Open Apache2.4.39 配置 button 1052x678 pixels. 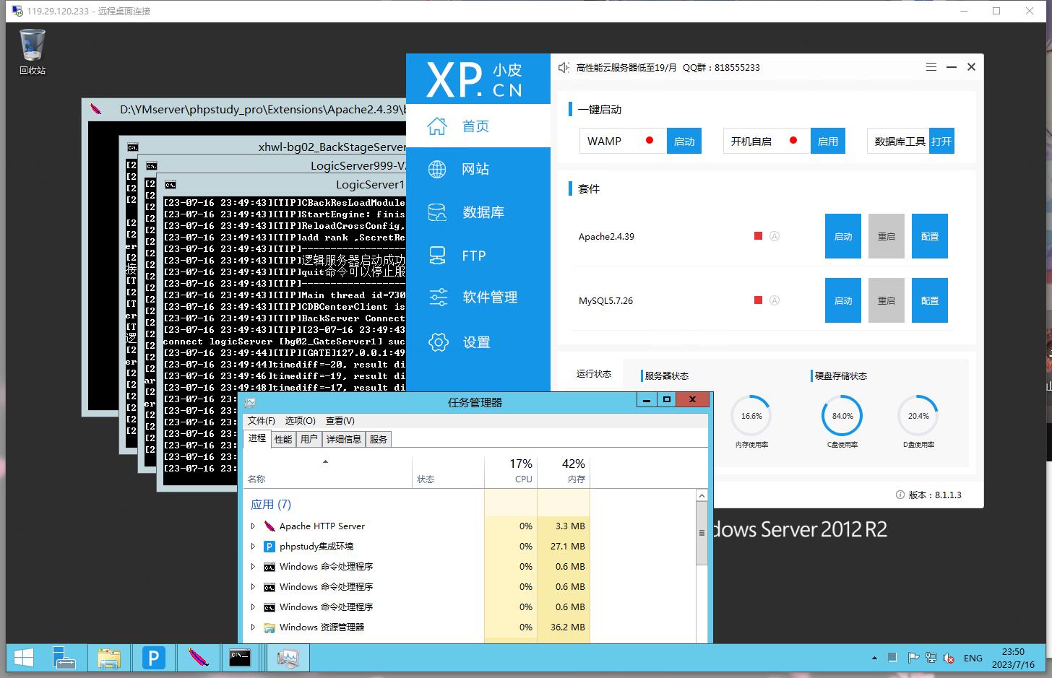point(930,236)
